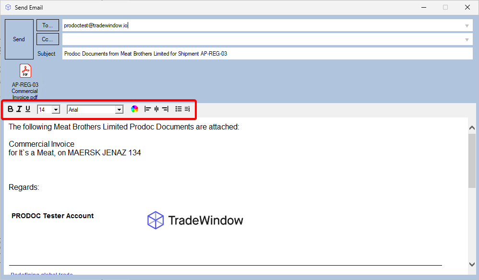Image resolution: width=479 pixels, height=280 pixels.
Task: Align text right
Action: point(165,109)
